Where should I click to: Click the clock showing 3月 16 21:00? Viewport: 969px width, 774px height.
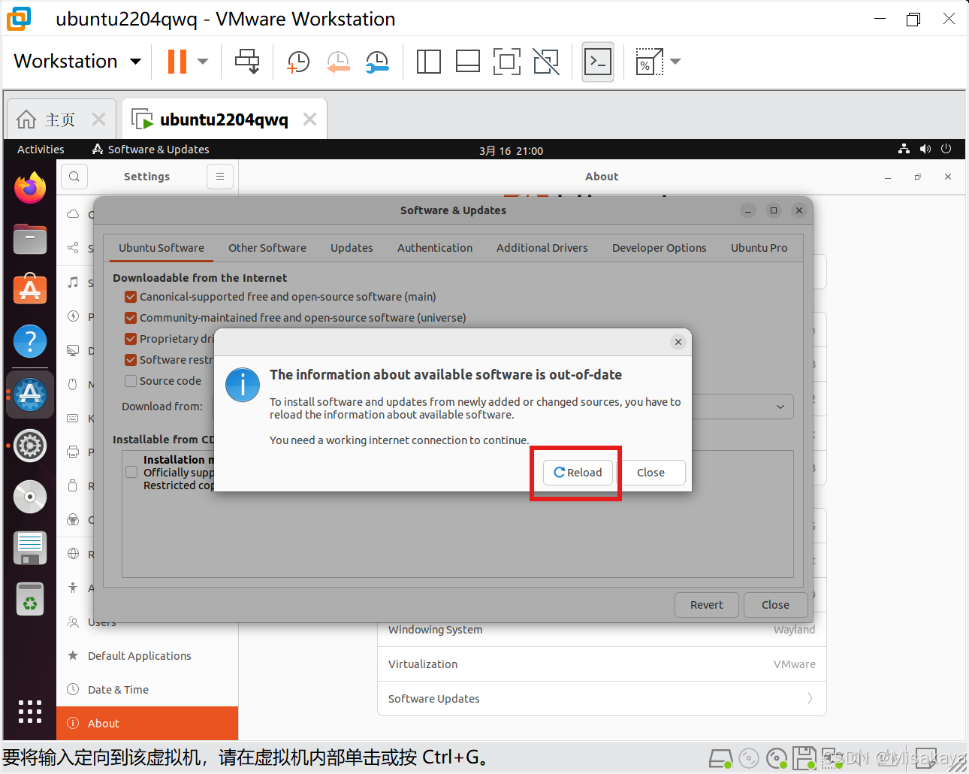pos(511,150)
